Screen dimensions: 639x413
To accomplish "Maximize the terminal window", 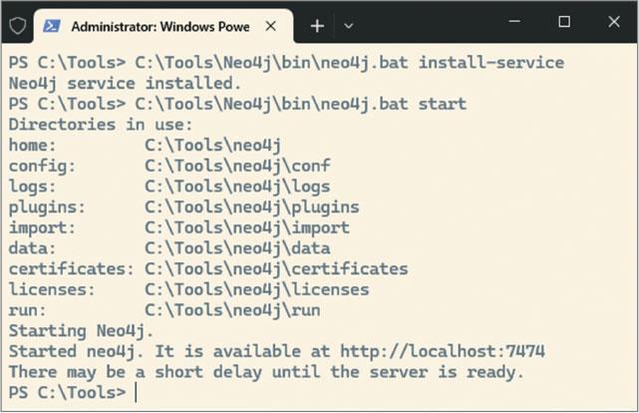I will 563,22.
